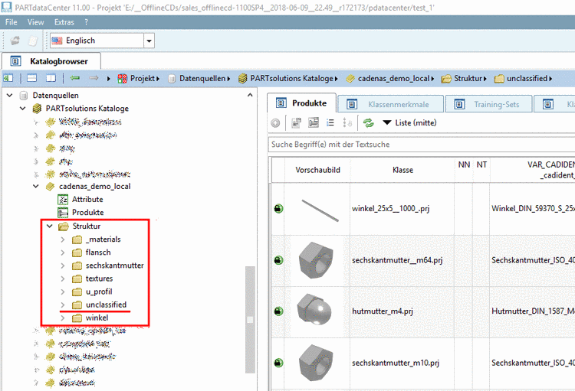Image resolution: width=575 pixels, height=391 pixels.
Task: Open the Extras menu
Action: point(64,22)
